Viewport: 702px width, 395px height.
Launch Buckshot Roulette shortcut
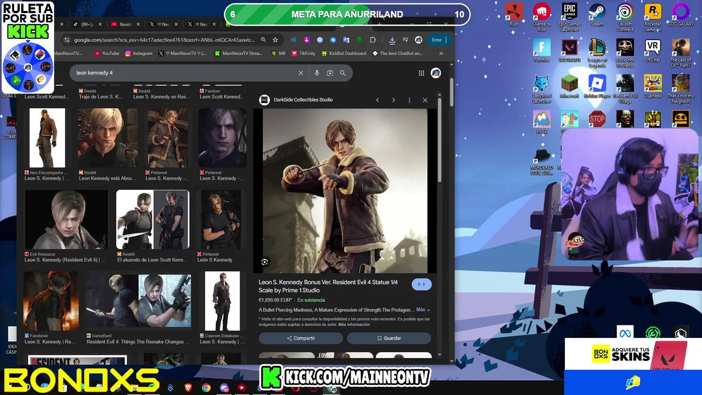[625, 53]
